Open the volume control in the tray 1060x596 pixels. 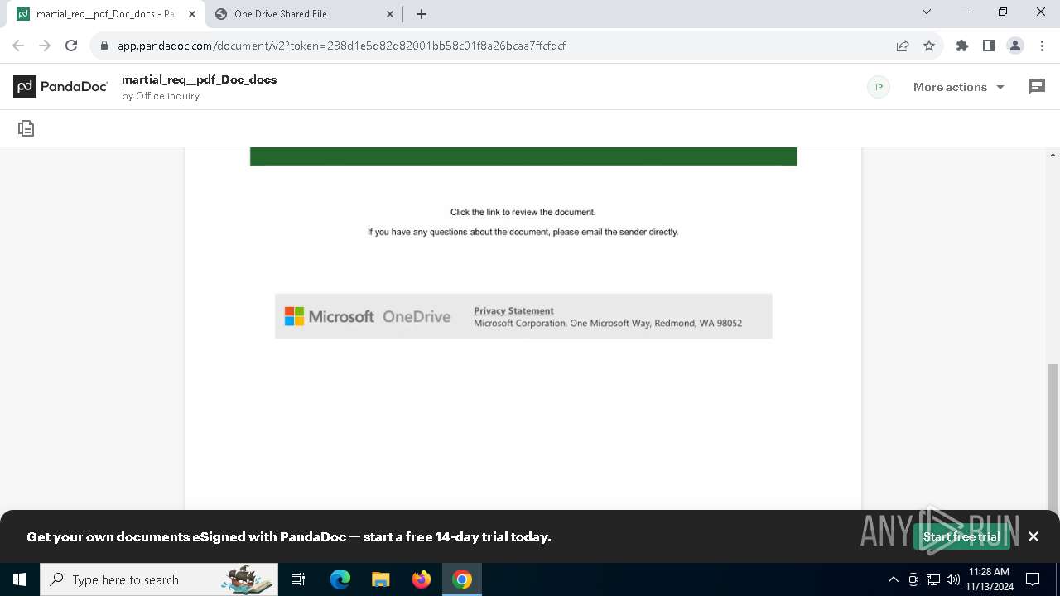point(952,579)
